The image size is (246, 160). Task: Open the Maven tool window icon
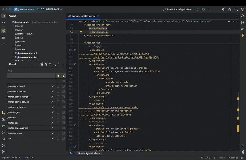[243, 29]
